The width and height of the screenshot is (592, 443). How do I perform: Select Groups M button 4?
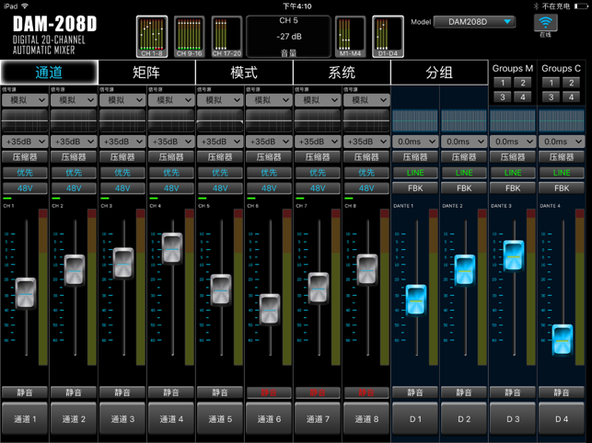(523, 97)
